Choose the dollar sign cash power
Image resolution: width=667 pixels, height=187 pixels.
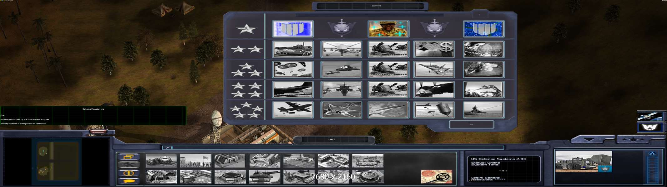tap(434, 49)
